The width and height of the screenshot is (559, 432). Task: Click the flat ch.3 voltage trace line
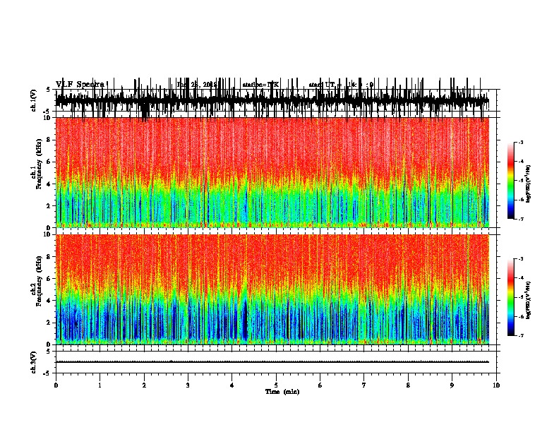[x=272, y=362]
